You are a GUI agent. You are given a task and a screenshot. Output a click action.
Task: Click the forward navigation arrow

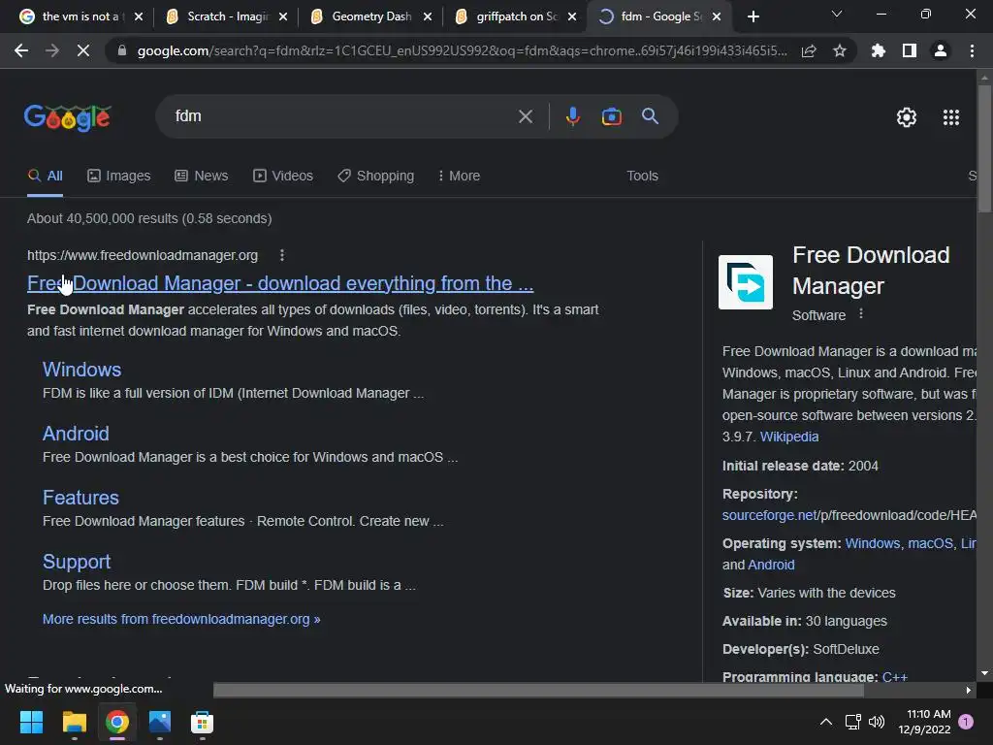click(52, 50)
